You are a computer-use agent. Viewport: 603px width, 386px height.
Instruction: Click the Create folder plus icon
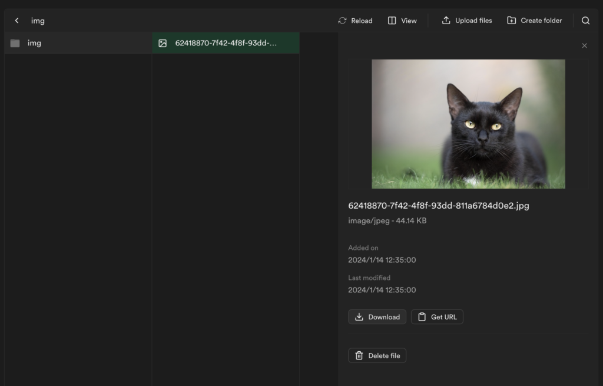pyautogui.click(x=511, y=21)
